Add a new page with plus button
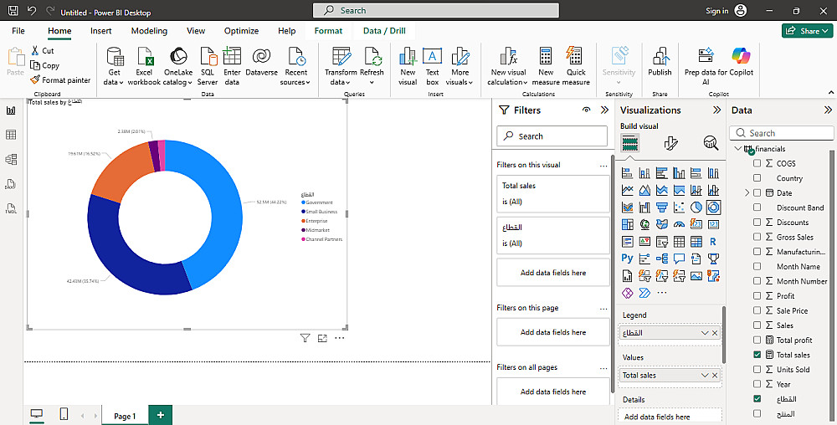Screen dimensions: 837x425 click(160, 415)
